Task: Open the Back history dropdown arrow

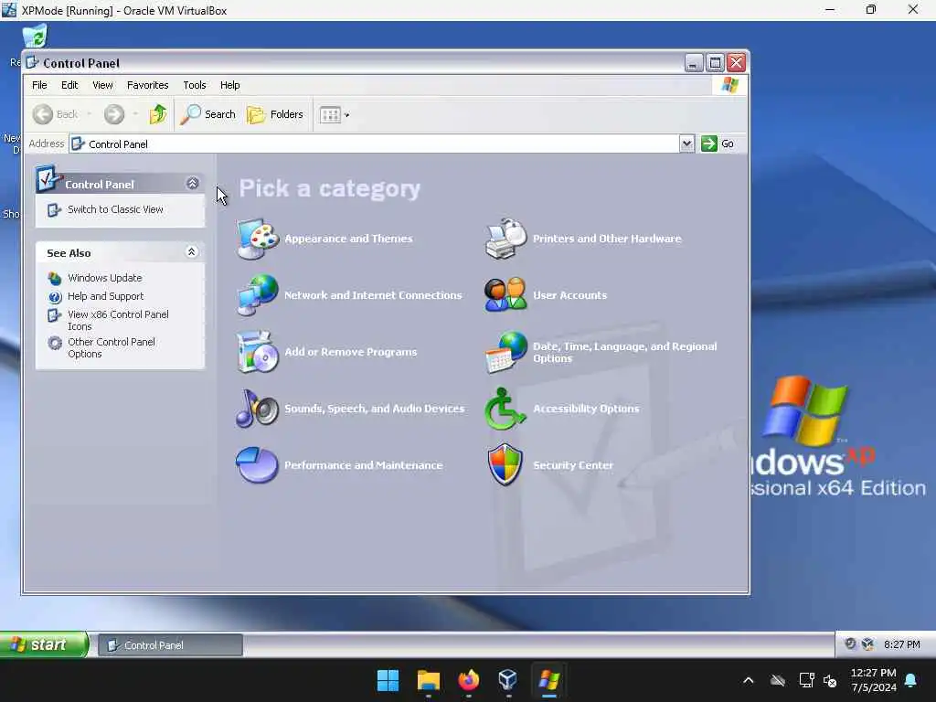Action: tap(90, 114)
